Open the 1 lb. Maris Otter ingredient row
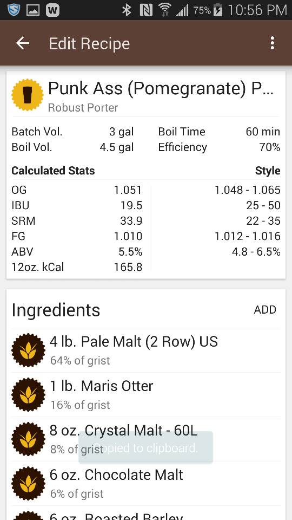This screenshot has height=520, width=292. coord(146,395)
